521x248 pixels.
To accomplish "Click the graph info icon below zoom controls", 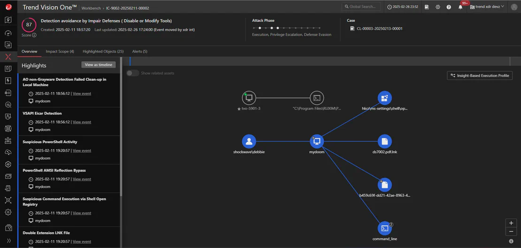I will click(x=511, y=241).
